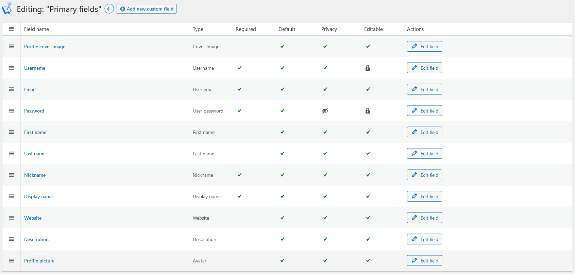Screen dimensions: 576x274
Task: Click the lock icon in the Username row
Action: (368, 68)
